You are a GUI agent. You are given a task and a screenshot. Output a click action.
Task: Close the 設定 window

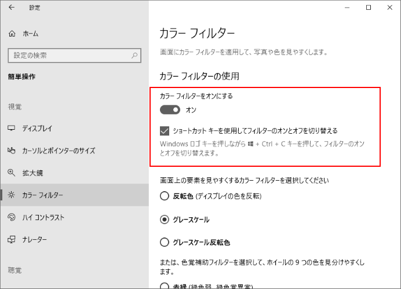[x=390, y=8]
